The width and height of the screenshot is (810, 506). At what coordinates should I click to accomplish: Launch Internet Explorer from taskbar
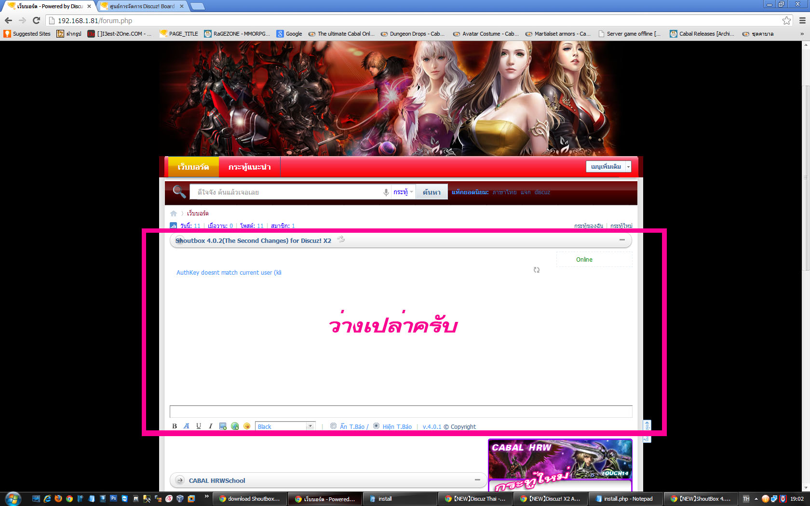(47, 499)
